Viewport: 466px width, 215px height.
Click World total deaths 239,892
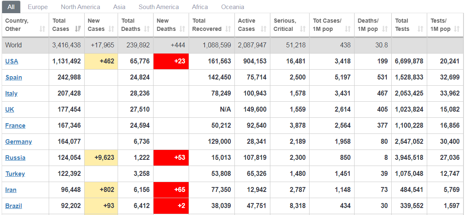(138, 45)
